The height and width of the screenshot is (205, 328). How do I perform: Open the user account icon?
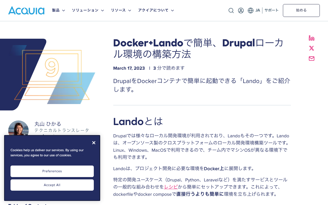(x=240, y=10)
